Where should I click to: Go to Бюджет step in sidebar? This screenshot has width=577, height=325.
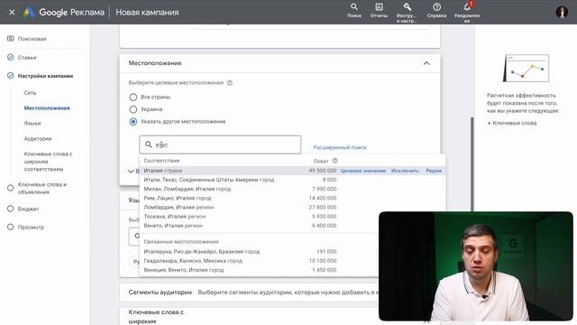pyautogui.click(x=28, y=209)
